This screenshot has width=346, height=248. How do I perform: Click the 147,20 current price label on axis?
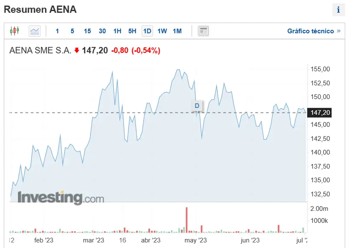pos(321,113)
